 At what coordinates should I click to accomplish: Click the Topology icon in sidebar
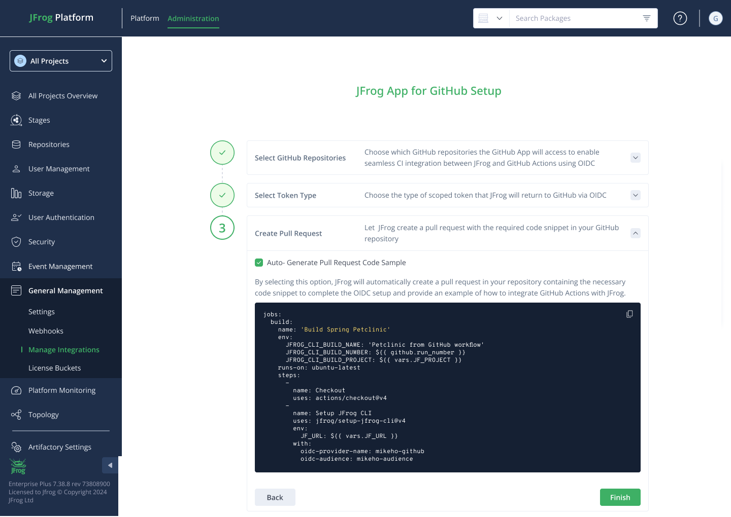pyautogui.click(x=16, y=415)
